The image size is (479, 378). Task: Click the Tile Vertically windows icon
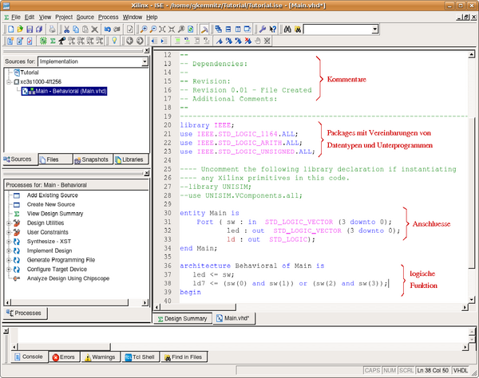(x=238, y=30)
